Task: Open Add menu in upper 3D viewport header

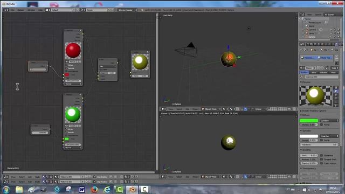Action: click(187, 109)
